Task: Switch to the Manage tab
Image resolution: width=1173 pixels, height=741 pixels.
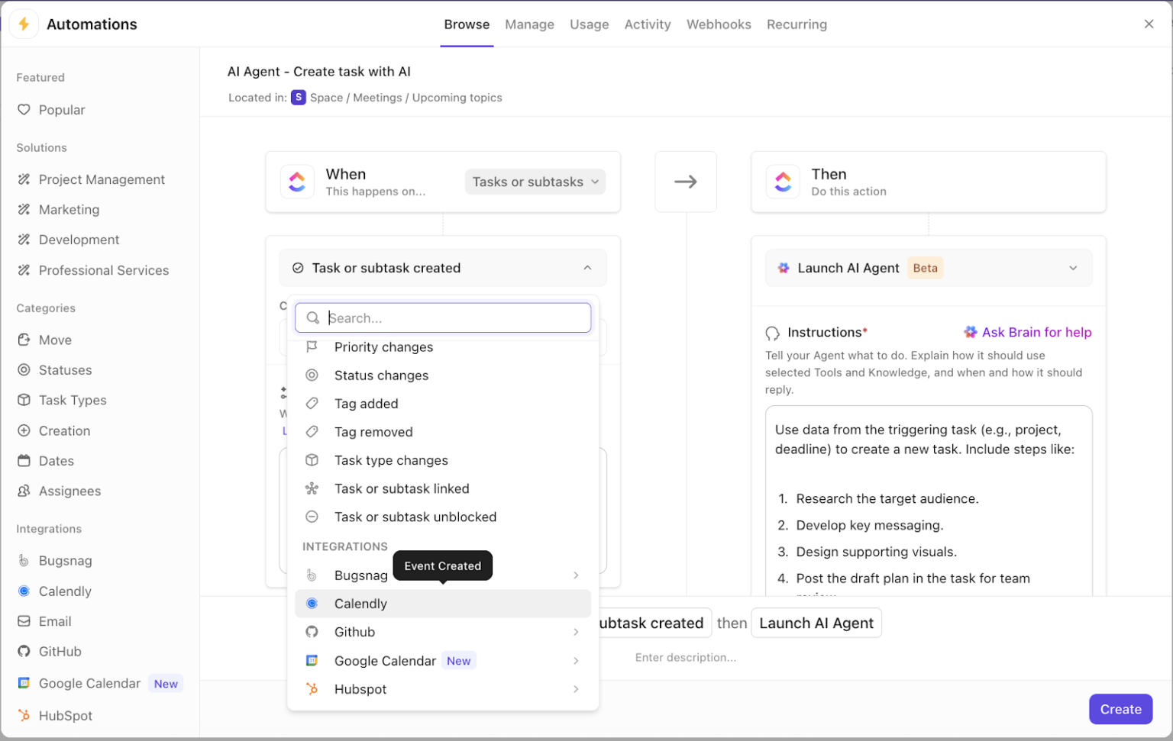Action: (x=529, y=24)
